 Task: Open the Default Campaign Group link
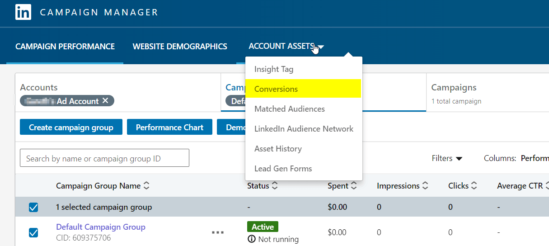[x=101, y=227]
